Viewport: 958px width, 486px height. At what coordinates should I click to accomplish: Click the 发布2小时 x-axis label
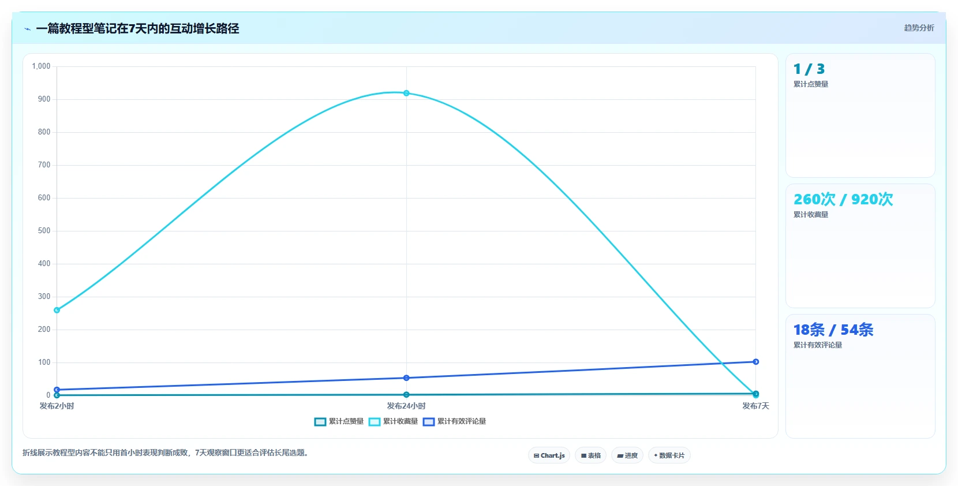point(57,406)
